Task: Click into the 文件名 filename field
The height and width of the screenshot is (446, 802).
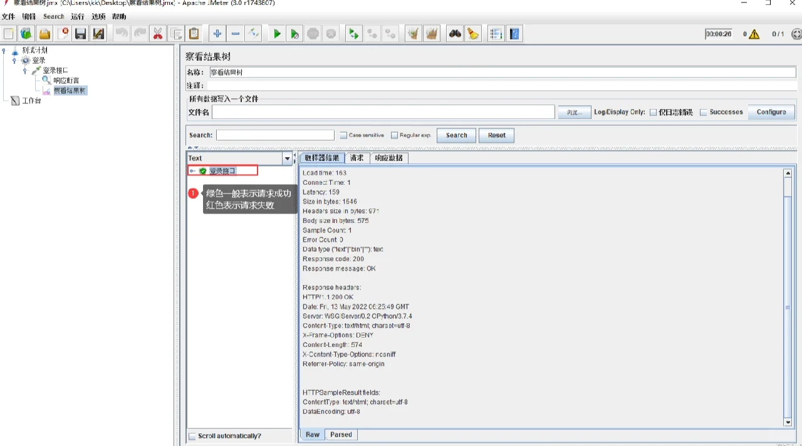Action: pos(383,112)
